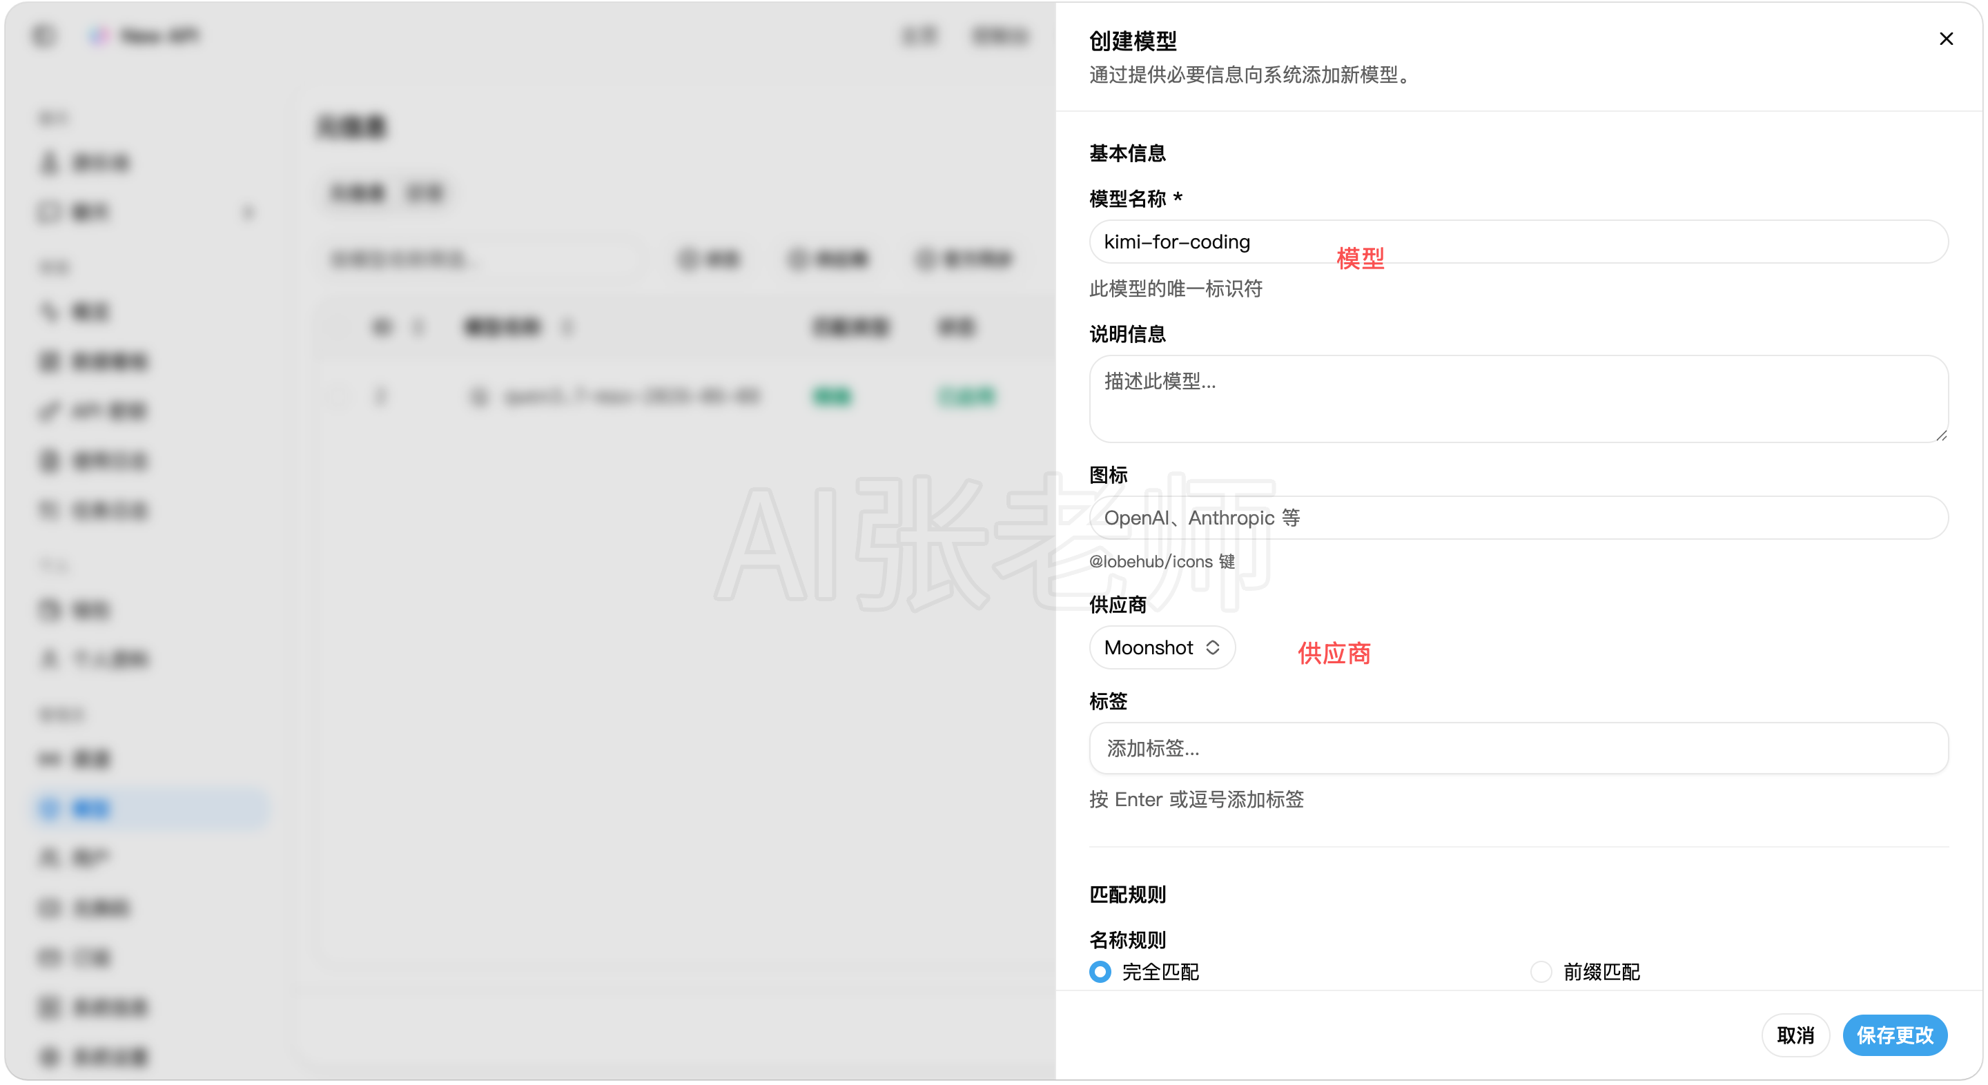
Task: Click the 添加标签 tags input
Action: (x=1518, y=747)
